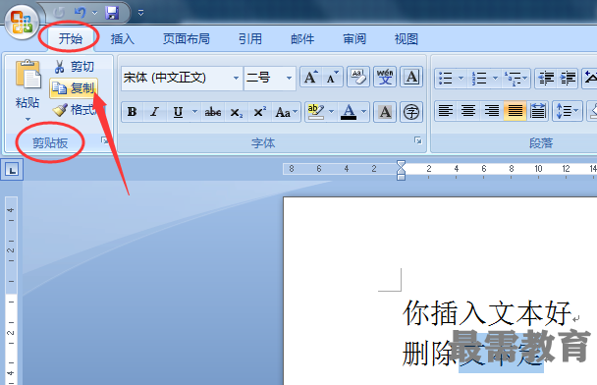Viewport: 597px width, 385px height.
Task: Open font color dropdown arrow
Action: coord(364,112)
